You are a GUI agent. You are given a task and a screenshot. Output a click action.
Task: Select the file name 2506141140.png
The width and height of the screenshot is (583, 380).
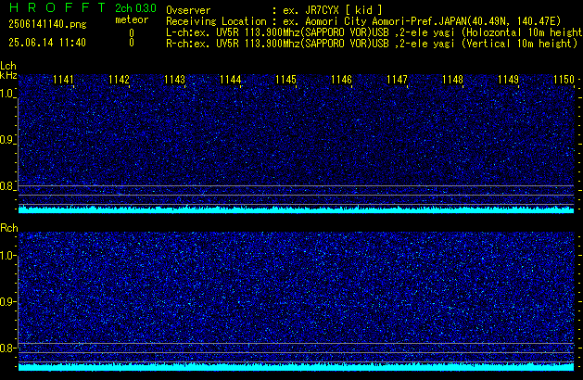click(x=47, y=24)
